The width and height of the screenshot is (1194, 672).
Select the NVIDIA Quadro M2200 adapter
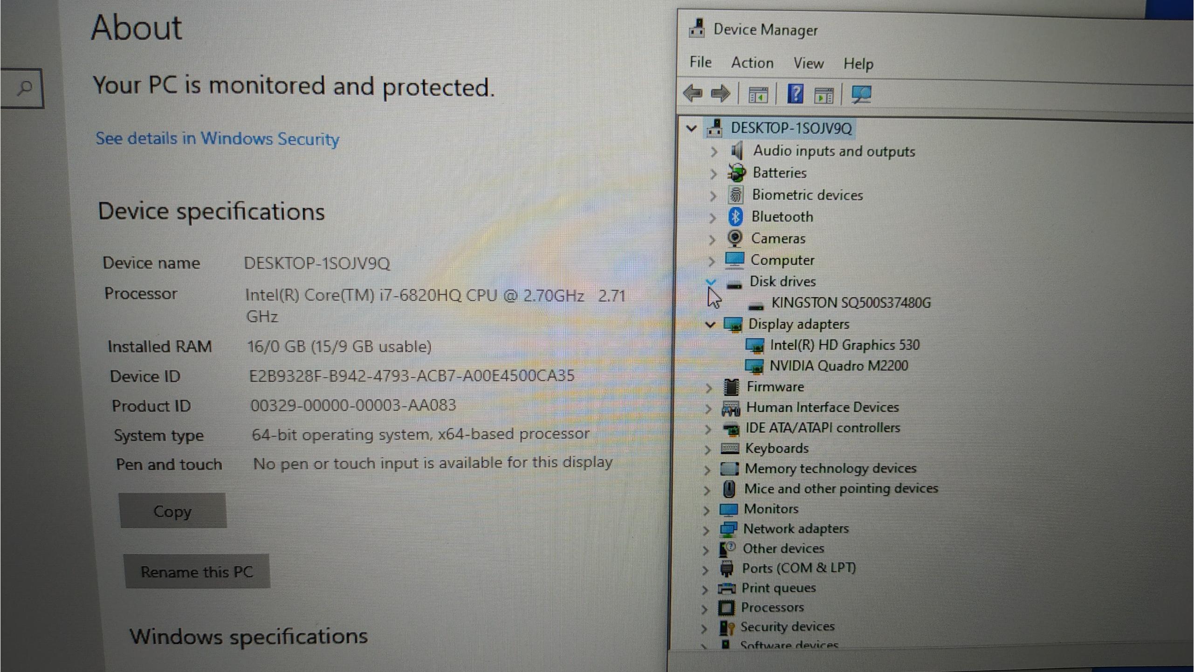[x=838, y=366]
